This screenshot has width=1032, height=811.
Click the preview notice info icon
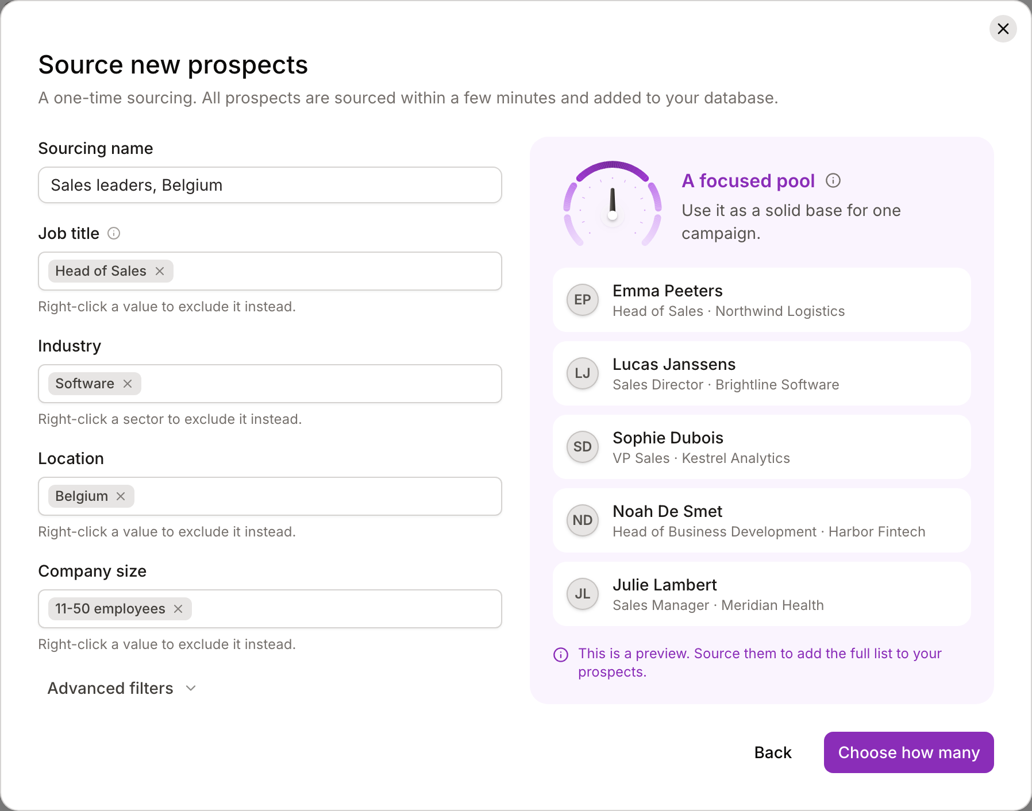point(561,655)
